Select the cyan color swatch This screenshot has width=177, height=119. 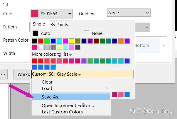coord(59,41)
